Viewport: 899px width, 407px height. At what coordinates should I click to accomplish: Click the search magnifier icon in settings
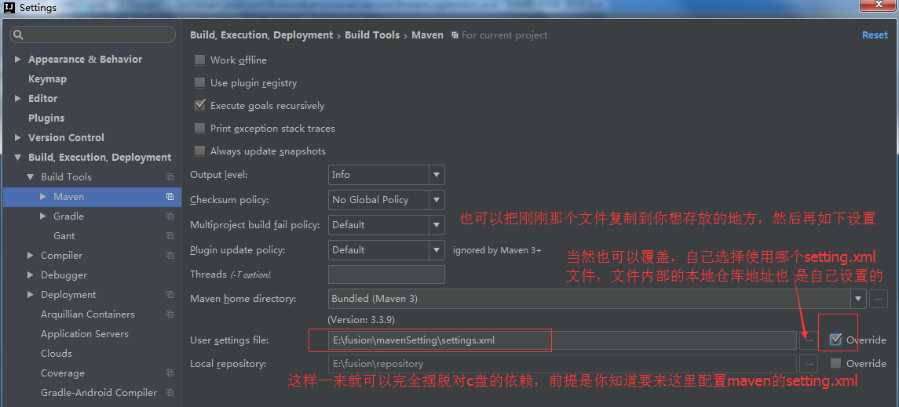tap(18, 35)
